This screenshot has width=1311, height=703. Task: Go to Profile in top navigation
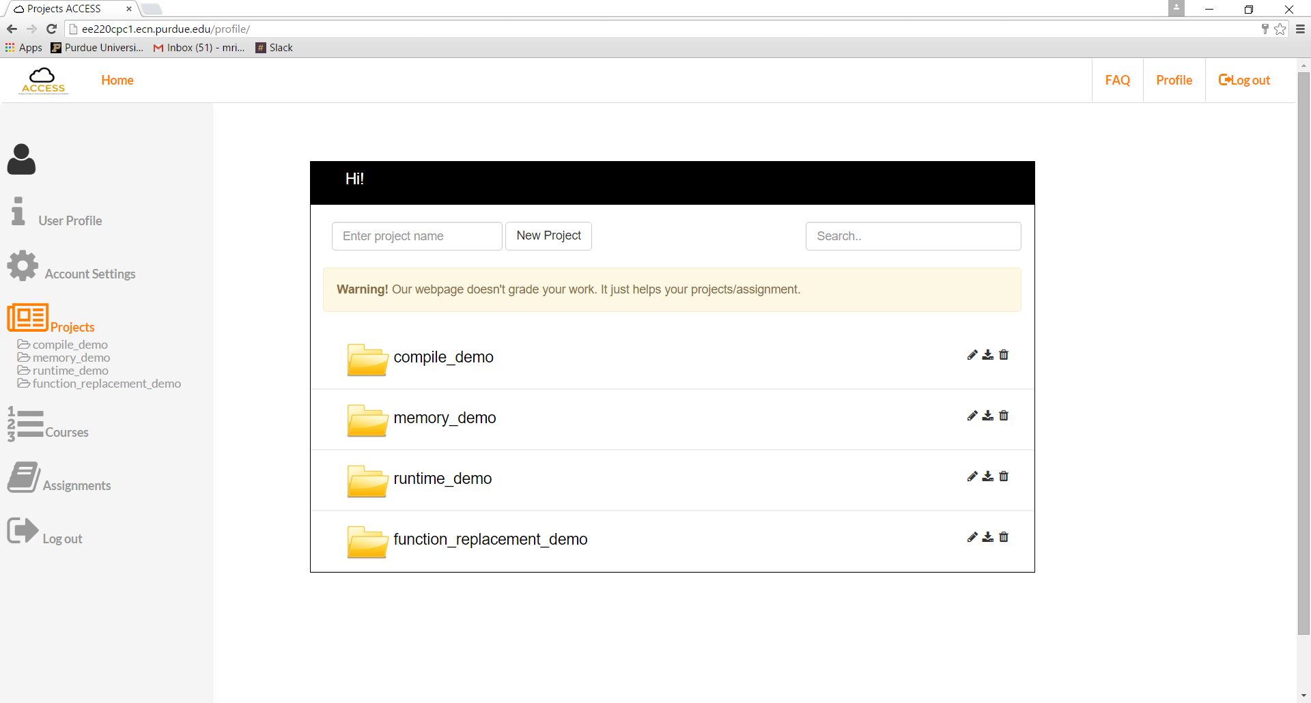(1174, 81)
